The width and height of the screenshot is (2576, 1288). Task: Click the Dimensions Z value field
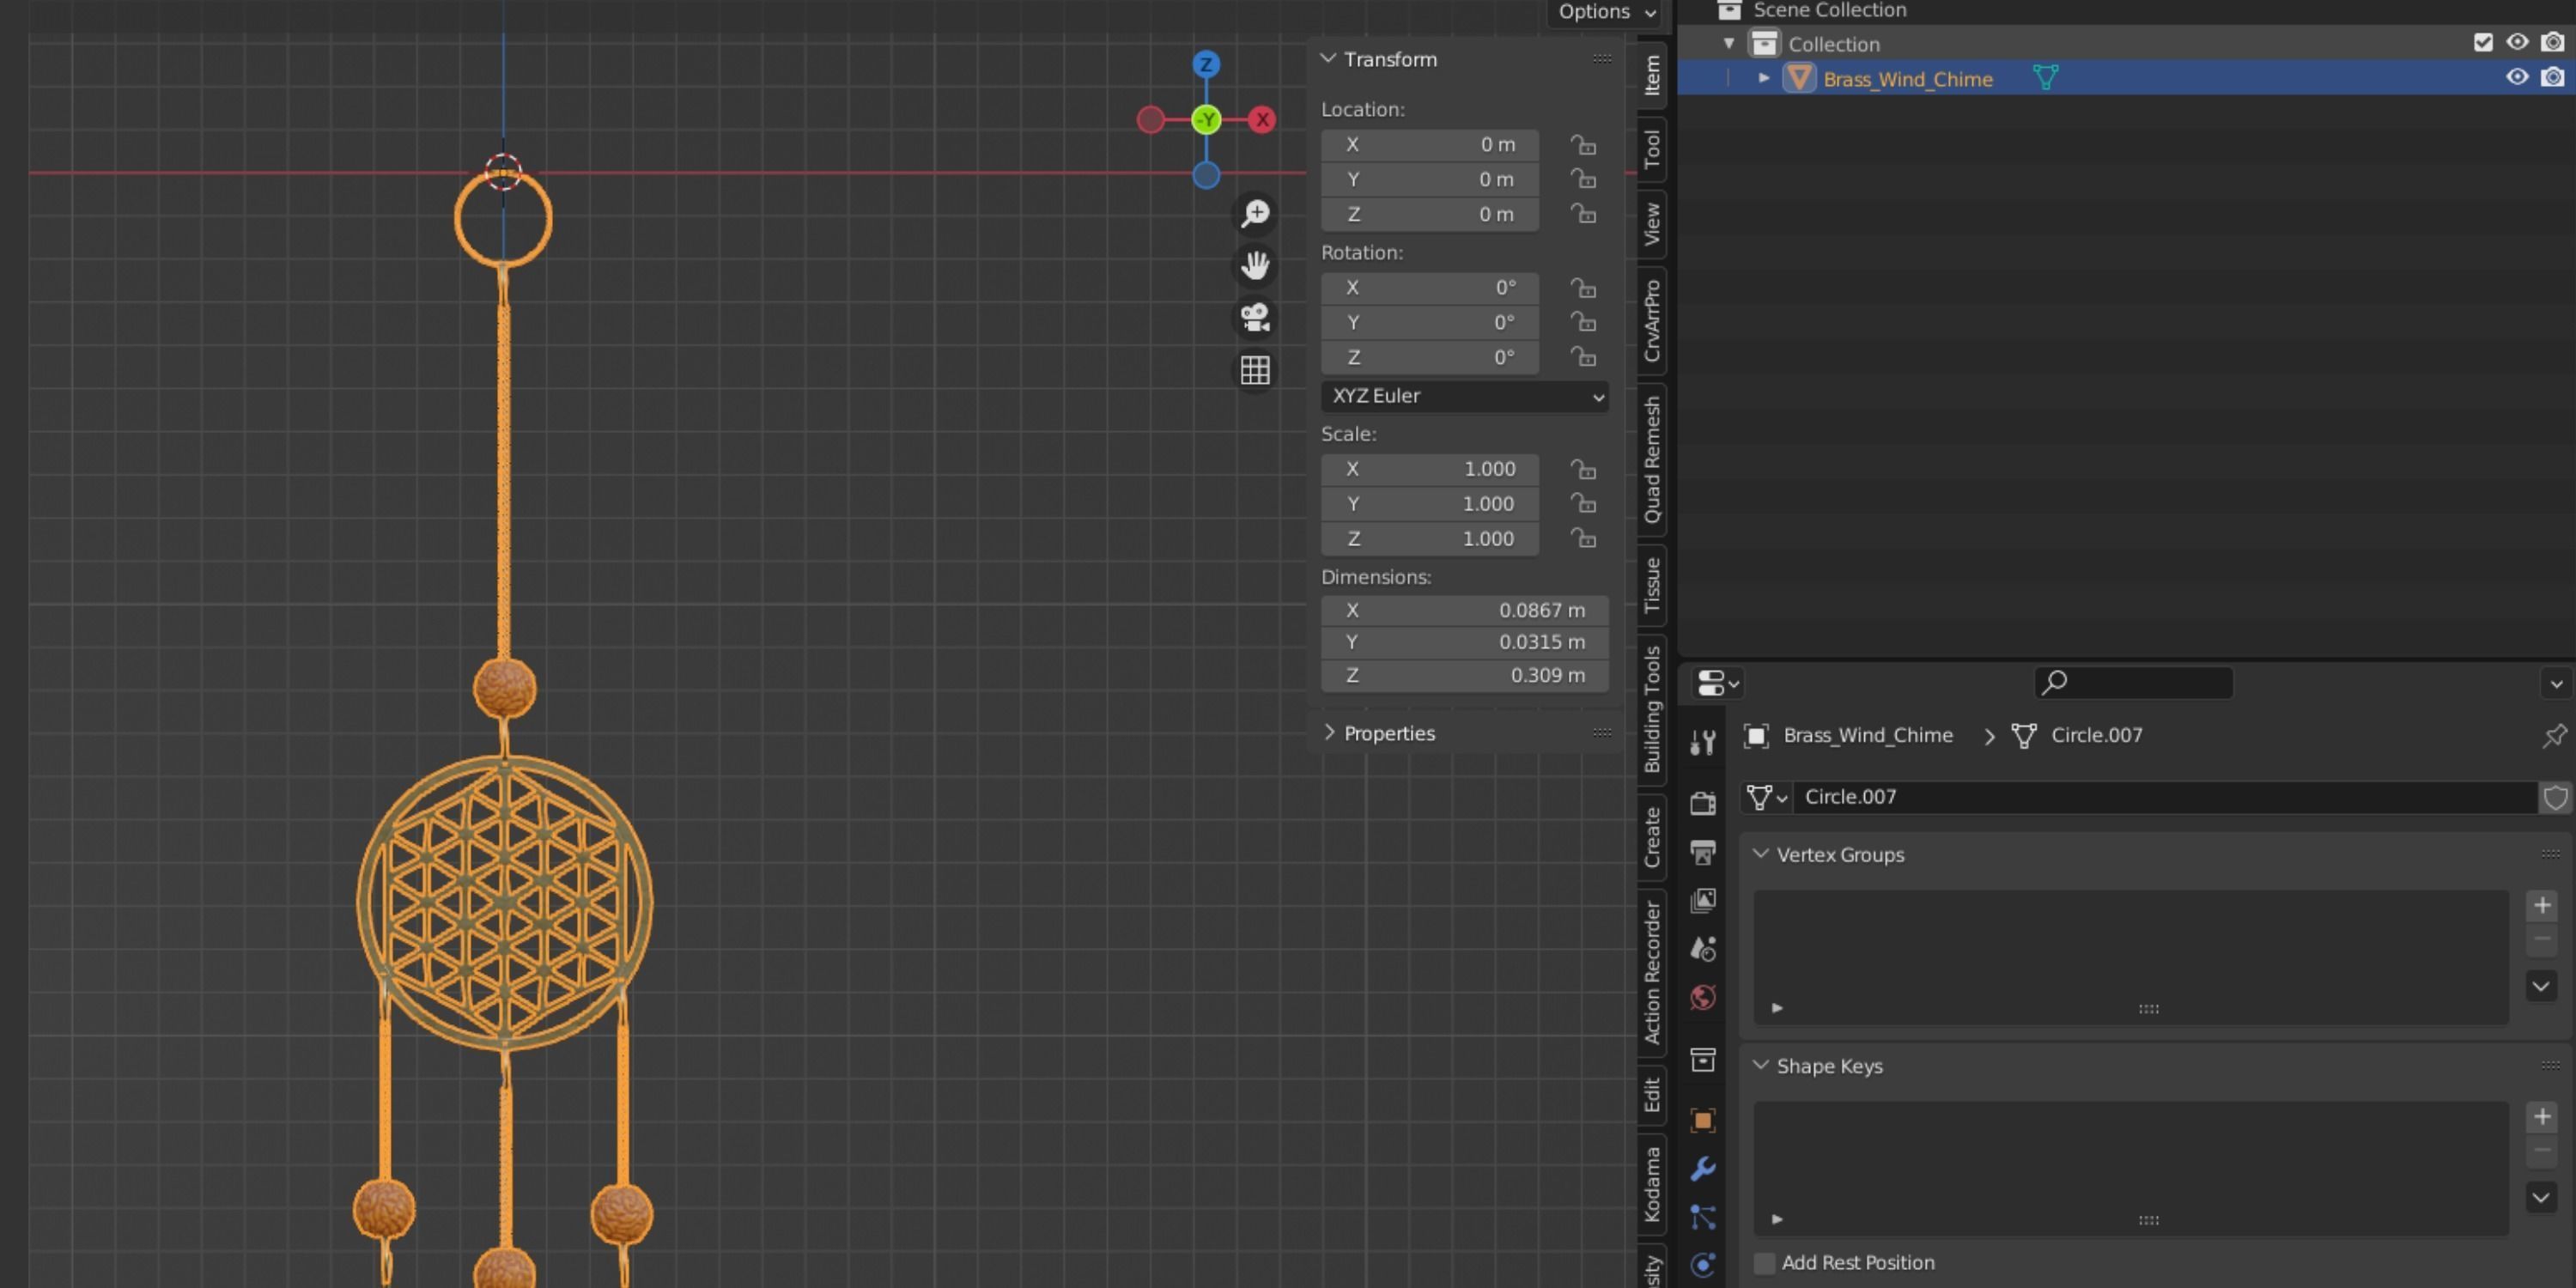point(1464,675)
